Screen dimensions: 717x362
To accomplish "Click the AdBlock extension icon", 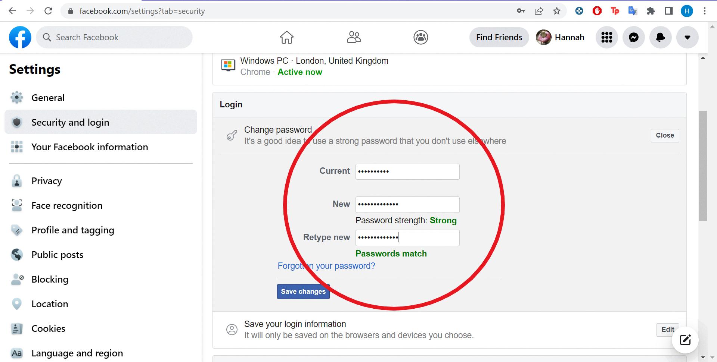I will [597, 11].
